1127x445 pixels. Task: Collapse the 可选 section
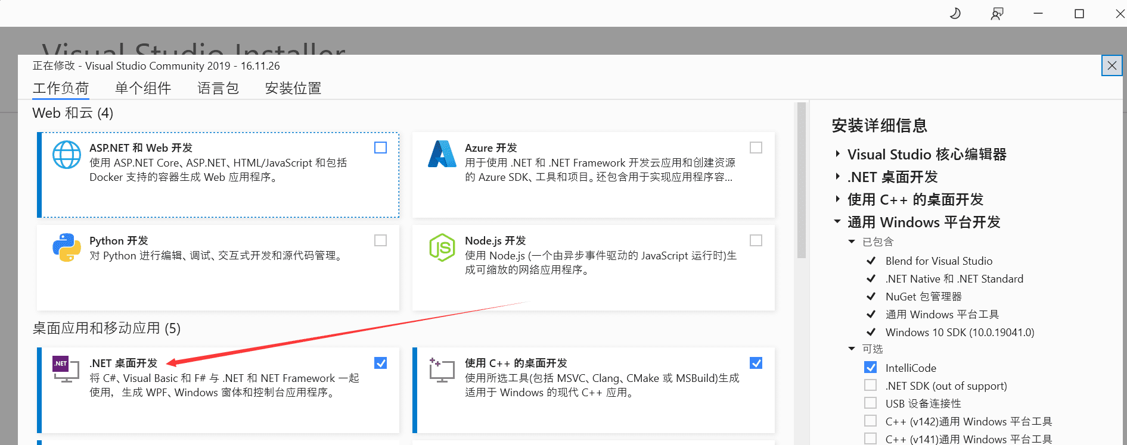pyautogui.click(x=852, y=349)
